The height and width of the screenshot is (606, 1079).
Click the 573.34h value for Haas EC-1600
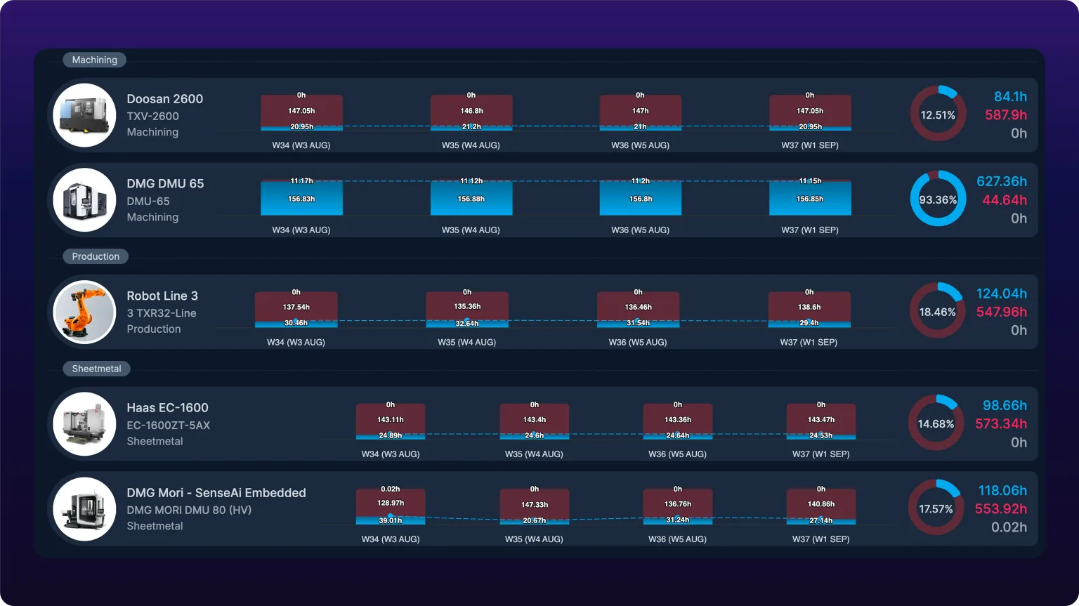tap(1001, 424)
